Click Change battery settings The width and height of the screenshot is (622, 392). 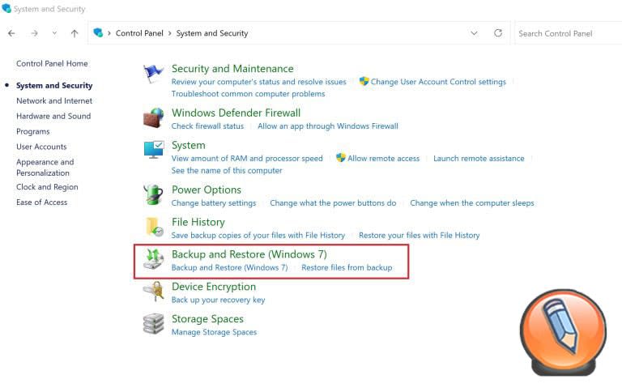(214, 202)
